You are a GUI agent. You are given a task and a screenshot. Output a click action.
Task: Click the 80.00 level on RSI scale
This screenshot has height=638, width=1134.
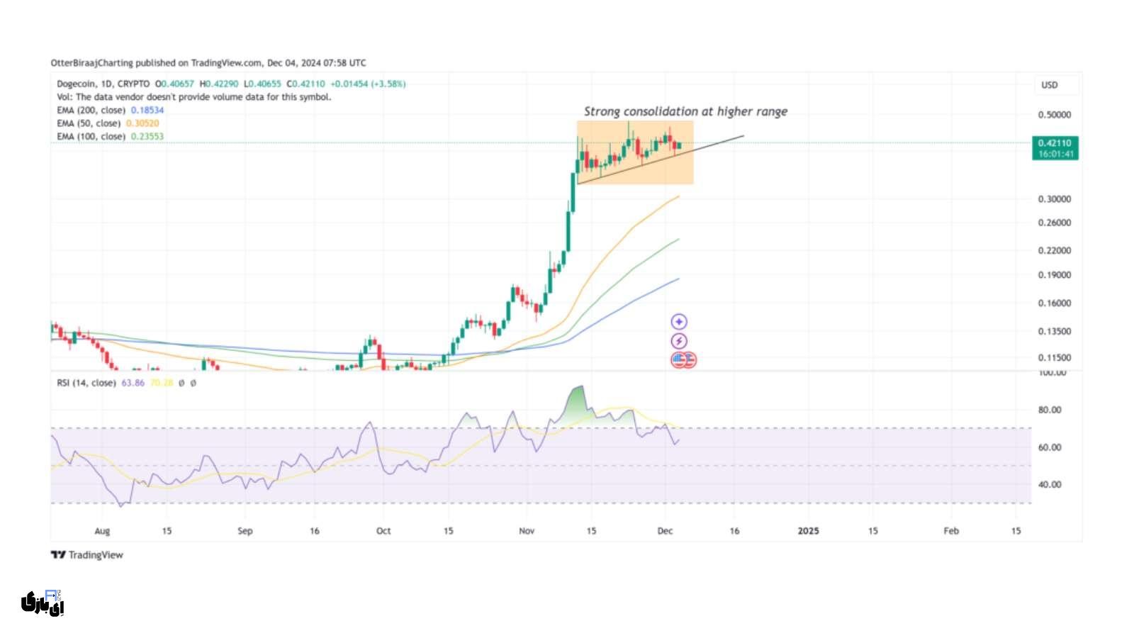tap(1050, 410)
